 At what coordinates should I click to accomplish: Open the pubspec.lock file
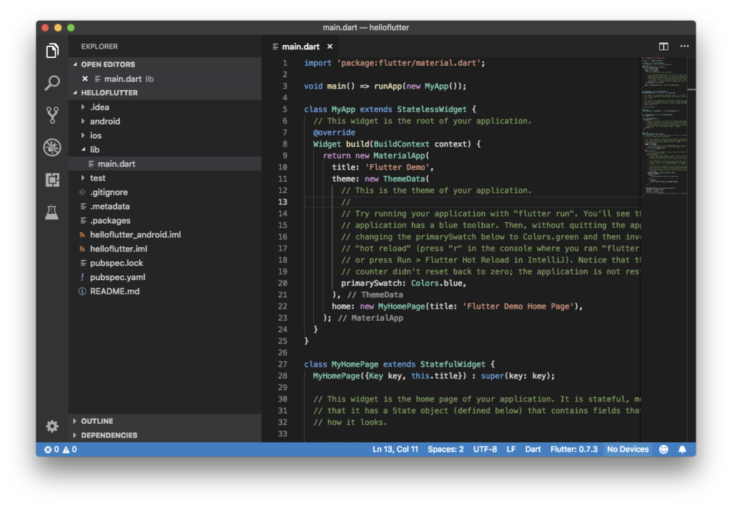[x=165, y=263]
